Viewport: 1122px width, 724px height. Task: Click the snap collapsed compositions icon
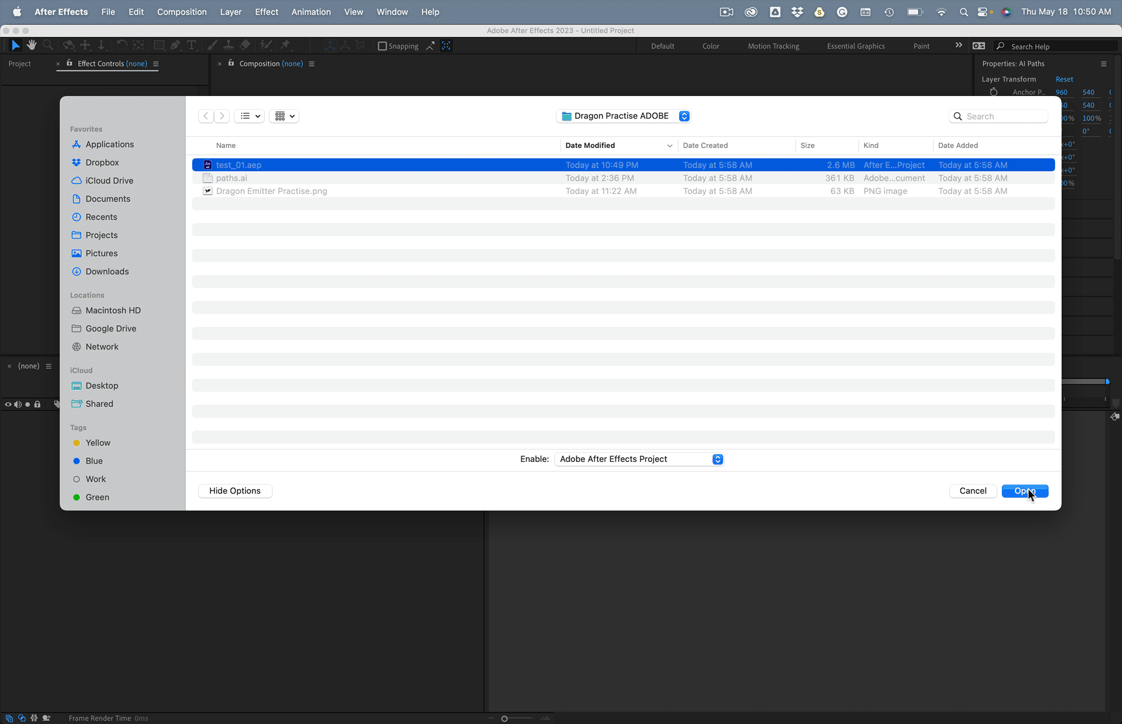[x=446, y=45]
